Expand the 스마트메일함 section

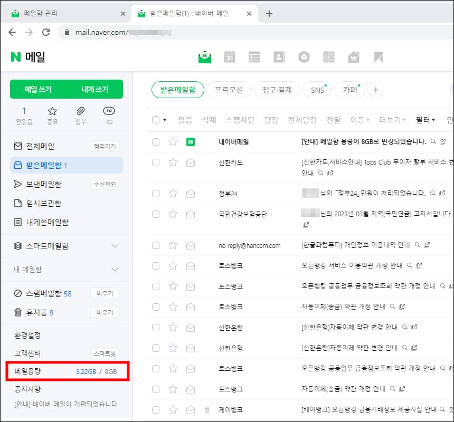click(x=115, y=246)
